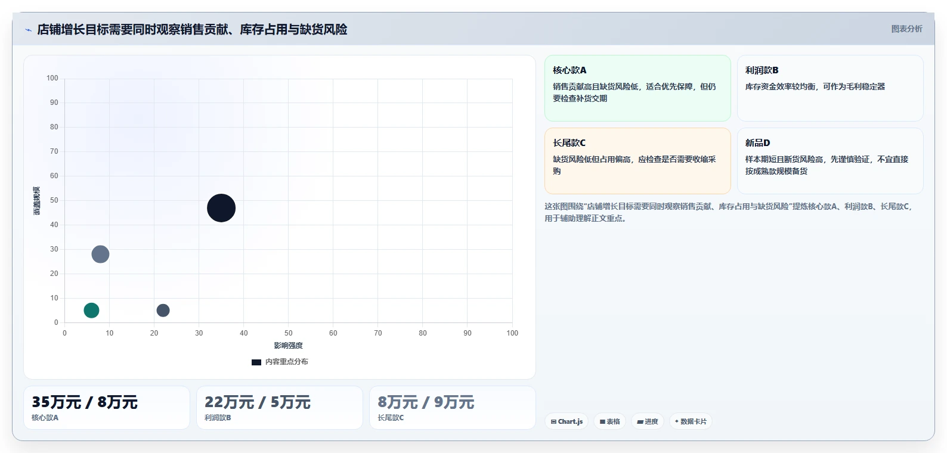Click the 表格 chip icon
This screenshot has height=453, width=947.
602,421
